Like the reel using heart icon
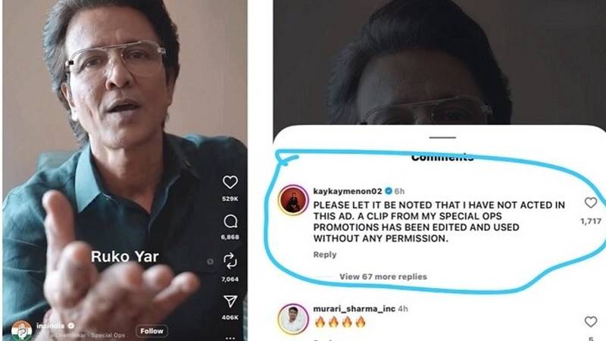Image resolution: width=606 pixels, height=341 pixels. click(x=230, y=182)
